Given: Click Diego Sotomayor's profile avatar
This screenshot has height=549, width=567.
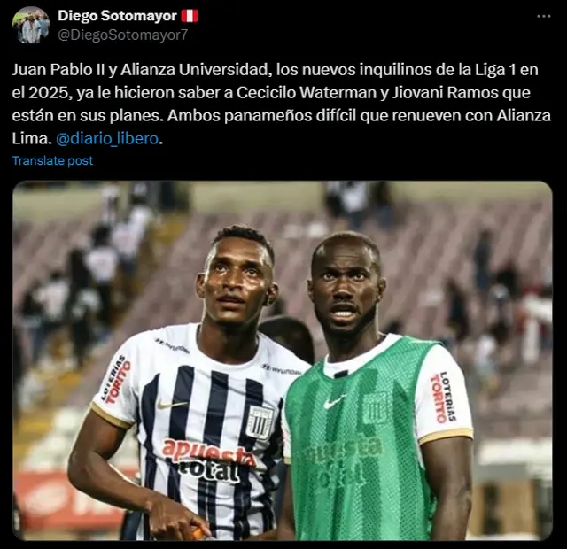Looking at the screenshot, I should click(31, 25).
